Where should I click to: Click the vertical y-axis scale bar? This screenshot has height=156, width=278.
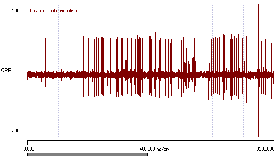pyautogui.click(x=24, y=70)
